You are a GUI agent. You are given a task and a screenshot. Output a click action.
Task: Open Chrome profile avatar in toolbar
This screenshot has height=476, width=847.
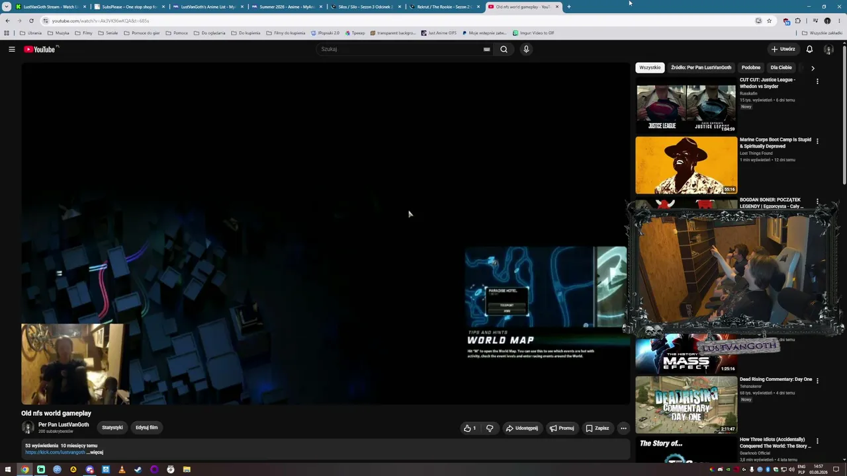pos(827,20)
